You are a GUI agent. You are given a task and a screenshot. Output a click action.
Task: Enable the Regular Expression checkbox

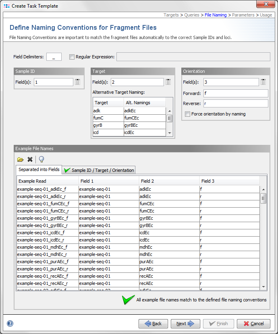(72, 57)
